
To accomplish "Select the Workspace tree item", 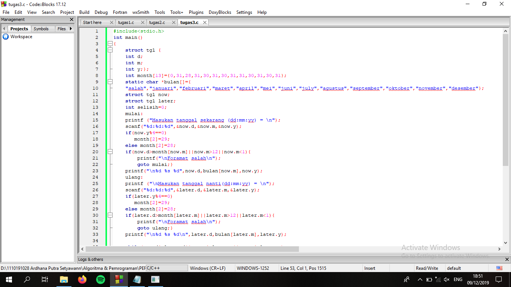I will (x=21, y=37).
